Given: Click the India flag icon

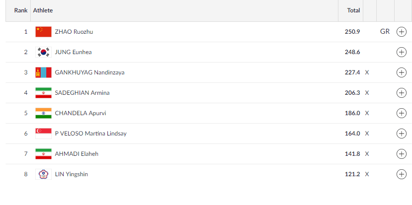Looking at the screenshot, I should point(43,113).
